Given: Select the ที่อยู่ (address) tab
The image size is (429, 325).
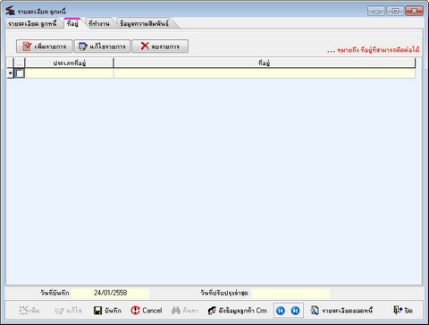Looking at the screenshot, I should tap(72, 23).
